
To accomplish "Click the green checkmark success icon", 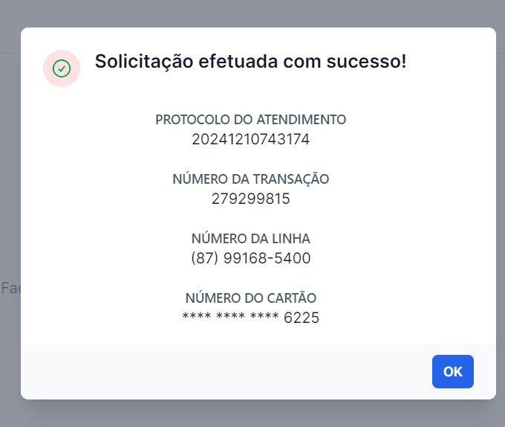I will pos(62,68).
